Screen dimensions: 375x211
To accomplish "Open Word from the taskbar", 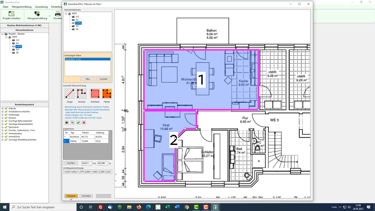I will 177,207.
